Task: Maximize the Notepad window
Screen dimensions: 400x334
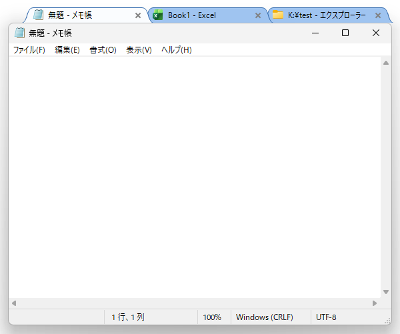Action: 345,33
